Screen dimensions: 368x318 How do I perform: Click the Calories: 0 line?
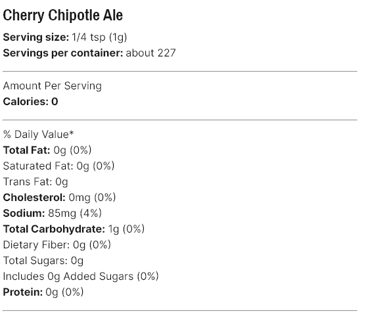30,102
